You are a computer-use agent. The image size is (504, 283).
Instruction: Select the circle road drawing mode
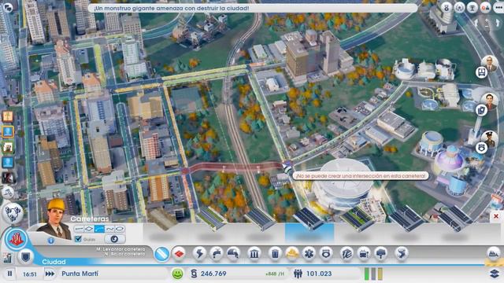[120, 229]
